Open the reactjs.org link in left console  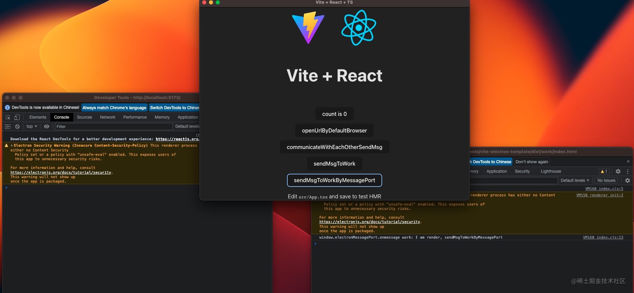(177, 139)
